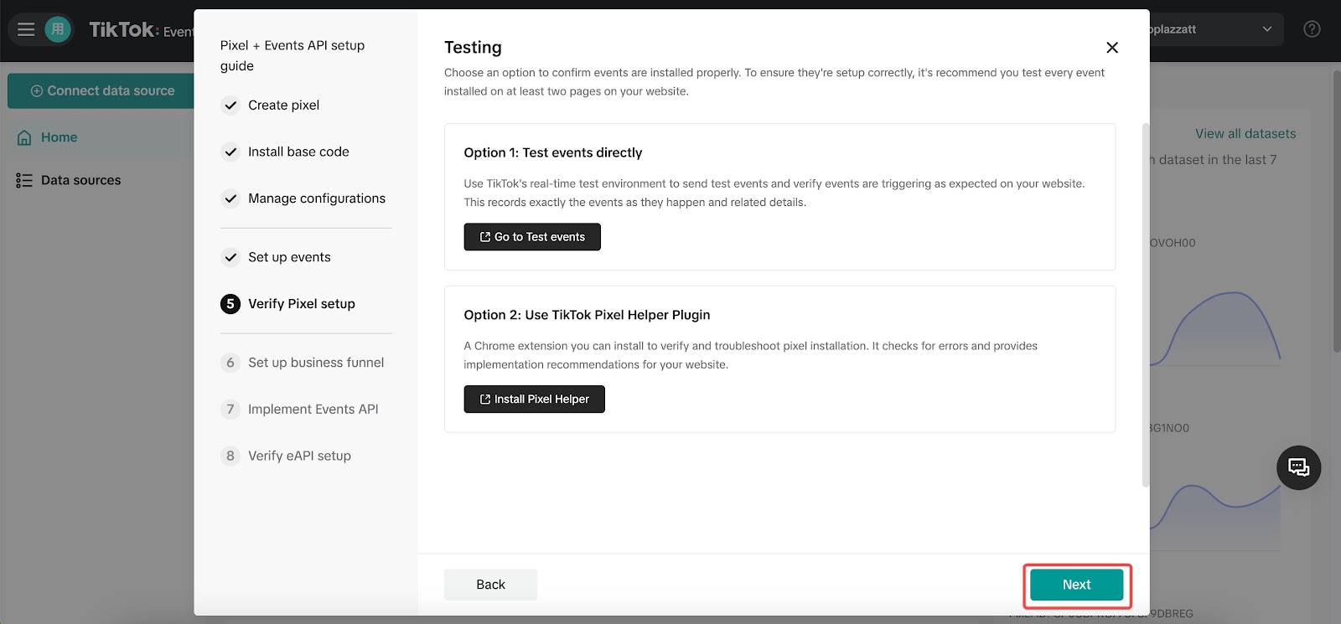
Task: Select the Set up business funnel step
Action: point(316,363)
